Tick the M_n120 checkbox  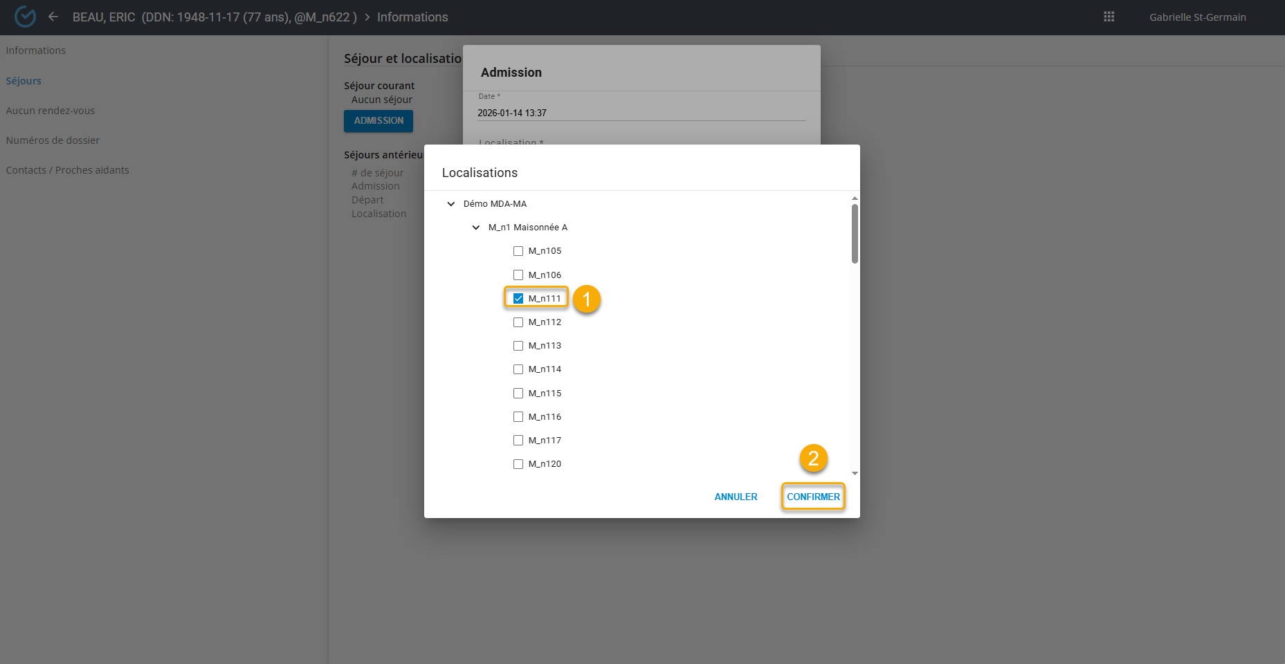[518, 464]
